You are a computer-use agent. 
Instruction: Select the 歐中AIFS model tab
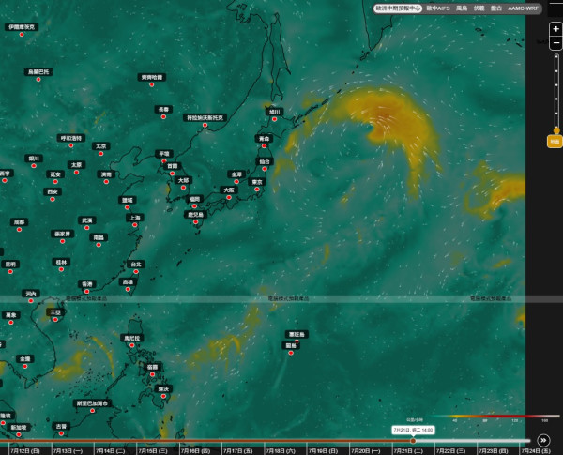click(x=438, y=8)
